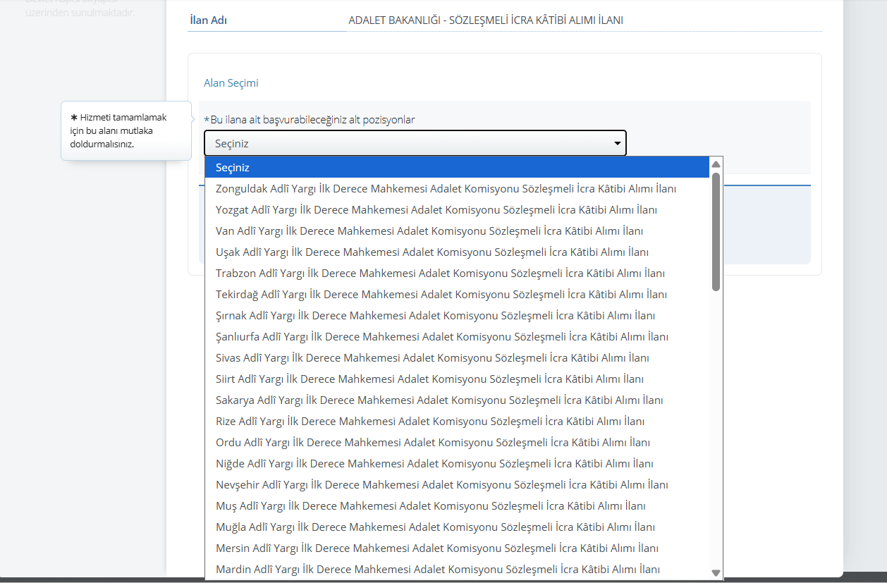The height and width of the screenshot is (583, 887).
Task: Select Nevşehir Adlî Yargı entry
Action: tap(457, 485)
